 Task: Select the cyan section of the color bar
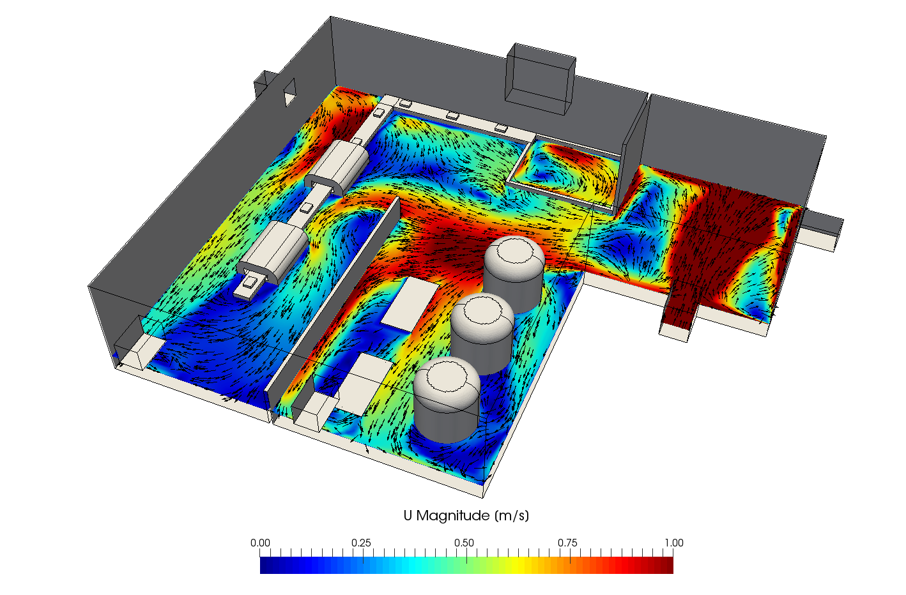pyautogui.click(x=415, y=566)
